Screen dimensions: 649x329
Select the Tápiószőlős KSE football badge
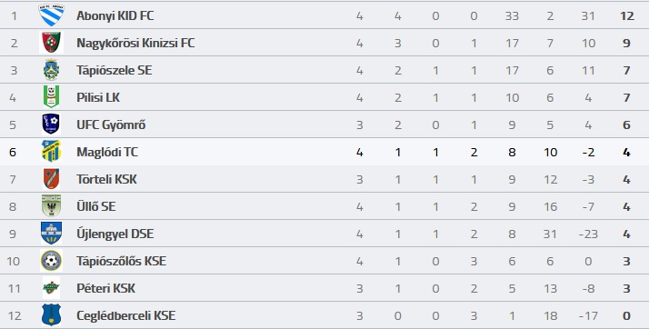(x=51, y=260)
